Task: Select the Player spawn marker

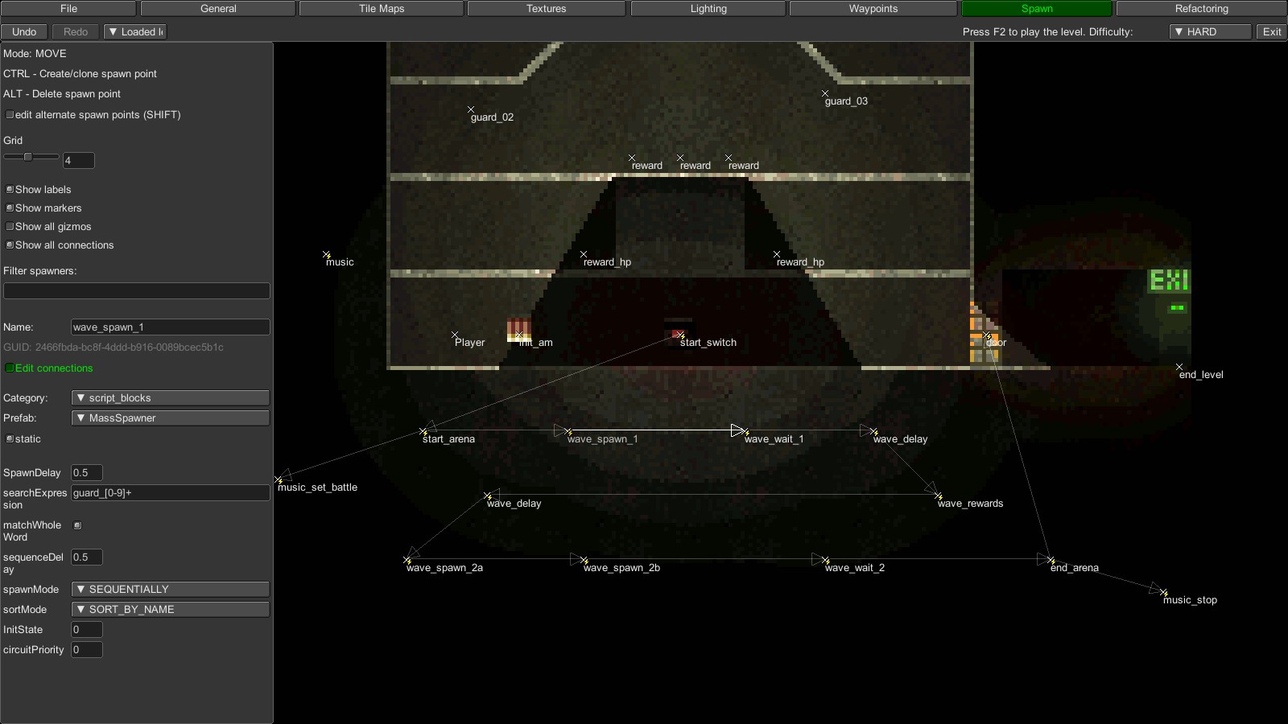Action: 456,335
